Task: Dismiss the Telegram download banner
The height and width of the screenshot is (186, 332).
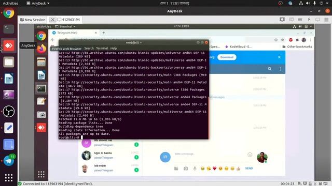Action: click(279, 57)
